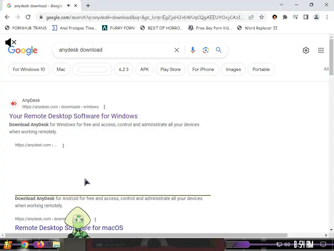334x251 pixels.
Task: Click the horizontal scrollbar thumb at the bottom
Action: point(146,235)
